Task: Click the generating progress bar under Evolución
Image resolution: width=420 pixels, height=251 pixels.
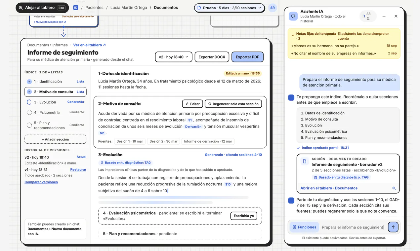Action: pyautogui.click(x=174, y=197)
